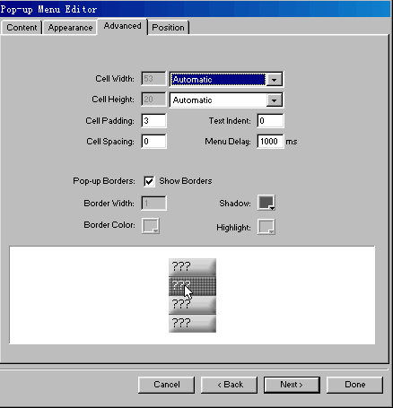
Task: Switch to the Appearance tab
Action: (x=70, y=28)
